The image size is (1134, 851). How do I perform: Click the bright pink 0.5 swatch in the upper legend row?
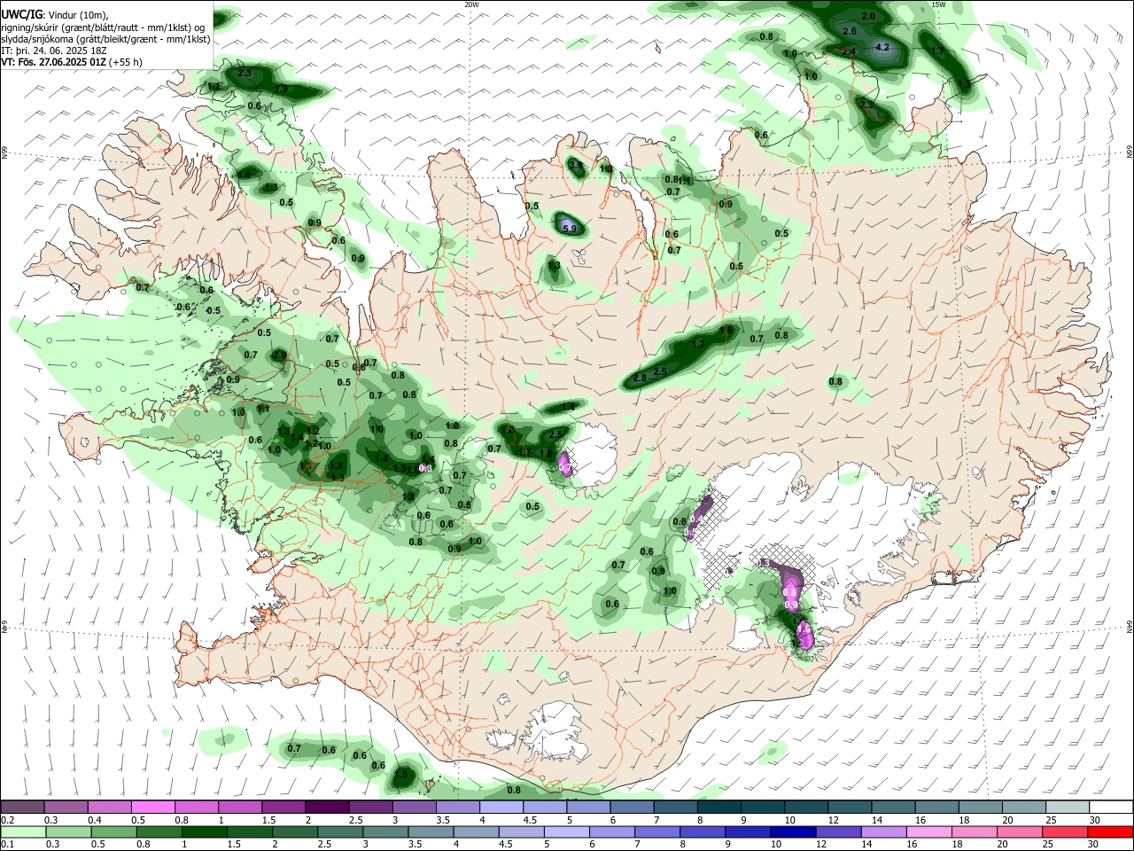152,807
